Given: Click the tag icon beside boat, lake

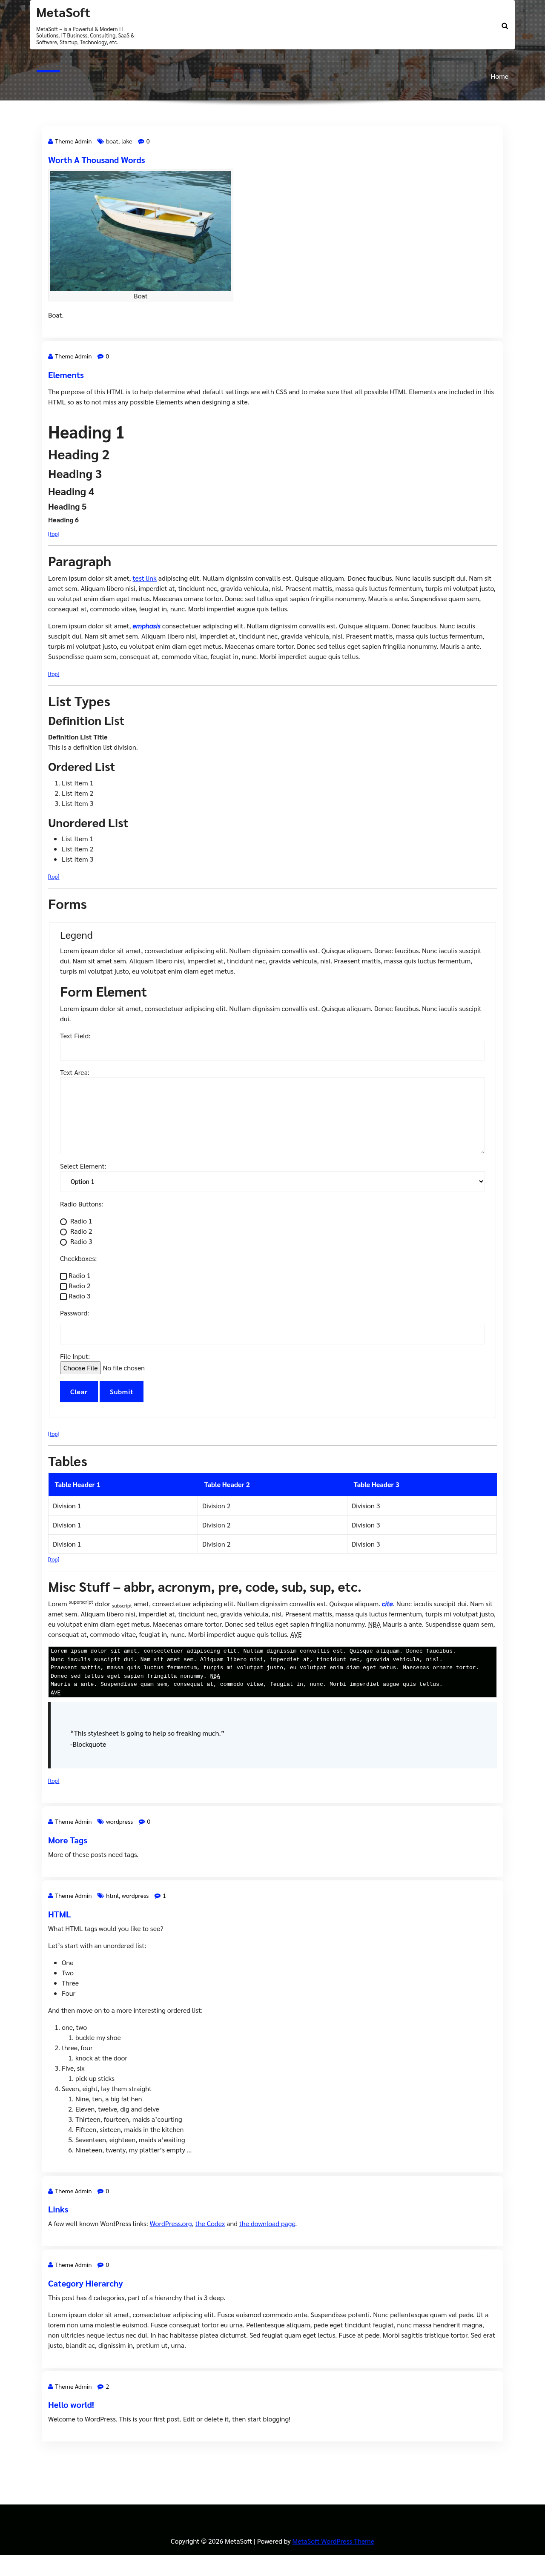Looking at the screenshot, I should [x=100, y=142].
